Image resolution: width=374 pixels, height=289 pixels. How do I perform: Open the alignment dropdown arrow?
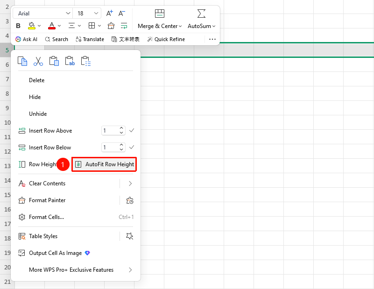79,26
